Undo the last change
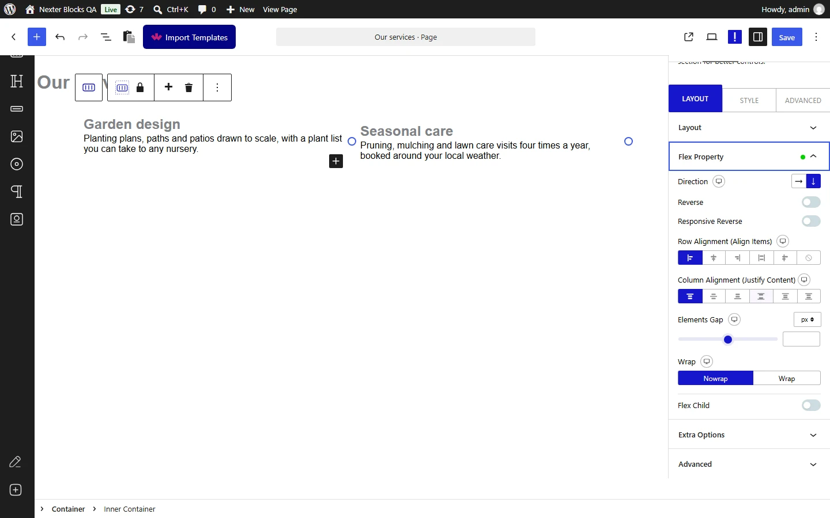 (60, 37)
